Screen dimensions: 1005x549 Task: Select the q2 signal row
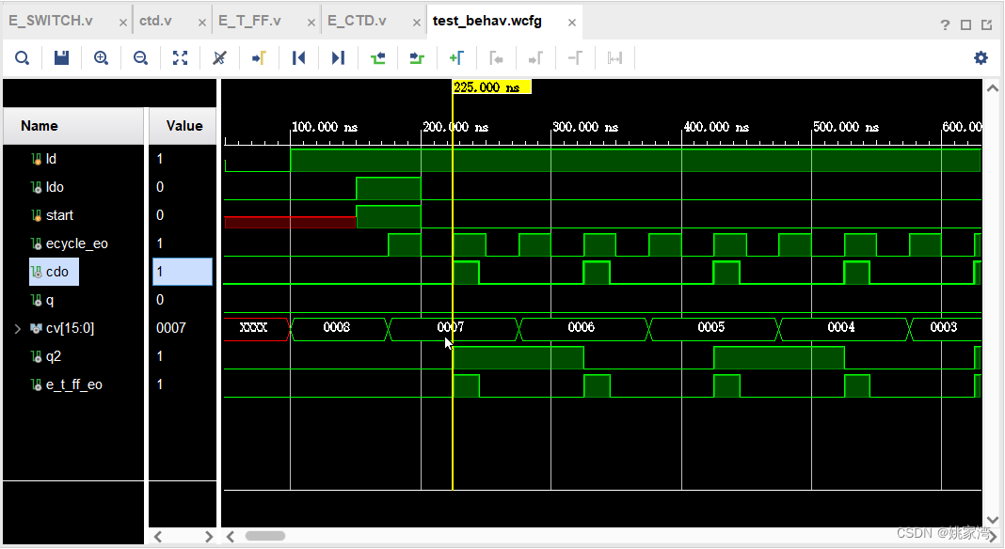[54, 356]
